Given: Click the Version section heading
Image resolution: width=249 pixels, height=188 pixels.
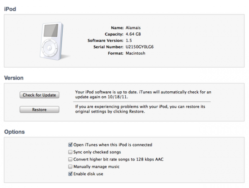Looking at the screenshot, I should pyautogui.click(x=14, y=78).
